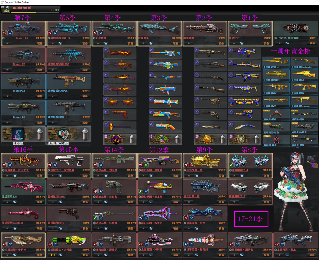Open the 太空漫游·冲锋枪 name link

(x=152, y=249)
